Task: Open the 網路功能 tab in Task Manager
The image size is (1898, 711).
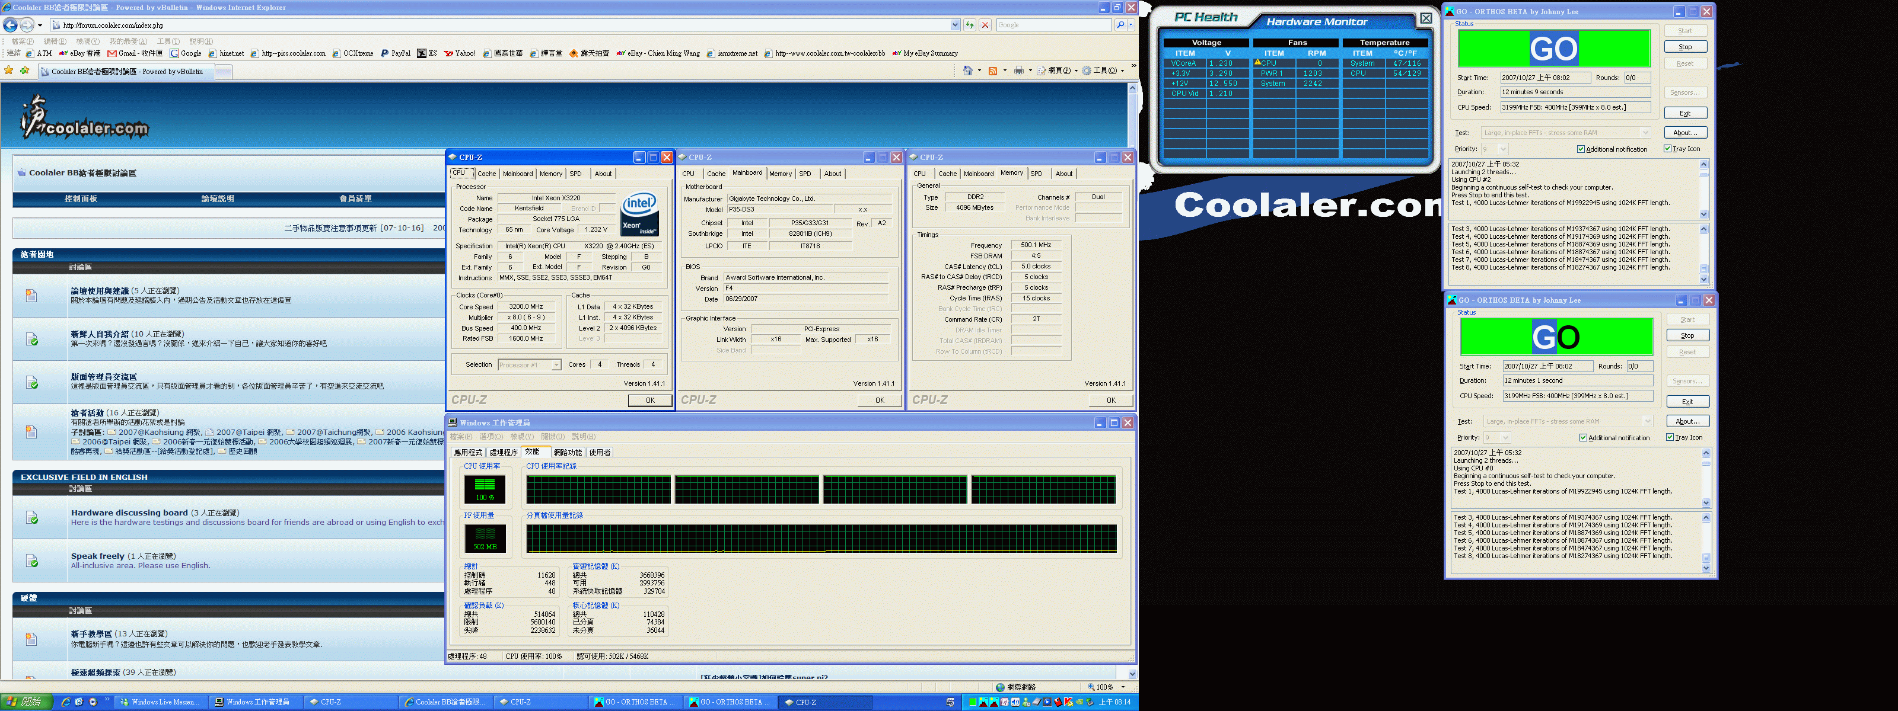Action: click(x=568, y=453)
